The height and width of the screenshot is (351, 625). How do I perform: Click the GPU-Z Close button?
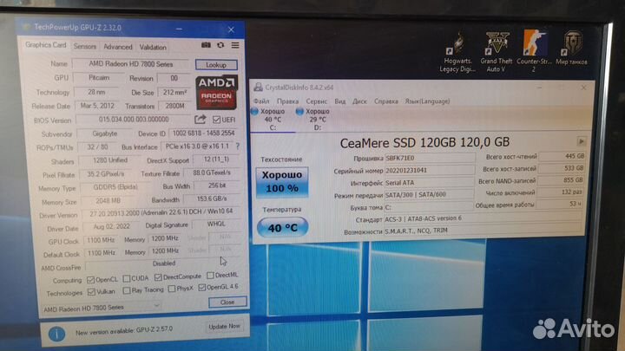coord(227,302)
